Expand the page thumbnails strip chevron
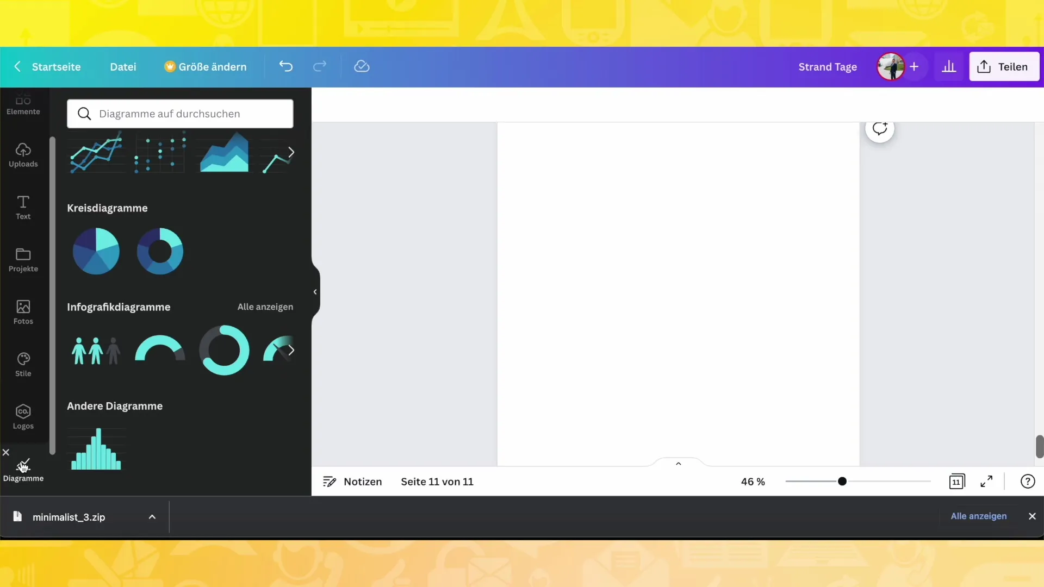The width and height of the screenshot is (1044, 587). pyautogui.click(x=678, y=463)
